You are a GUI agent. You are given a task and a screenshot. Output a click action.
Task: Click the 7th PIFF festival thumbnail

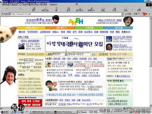pos(109,39)
